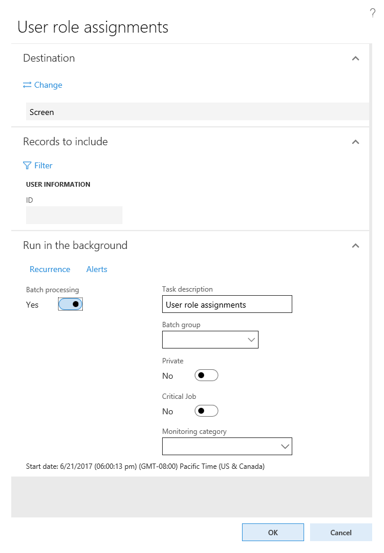Select the Recurrence tab

click(x=50, y=269)
